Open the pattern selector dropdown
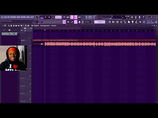 [x=100, y=22]
